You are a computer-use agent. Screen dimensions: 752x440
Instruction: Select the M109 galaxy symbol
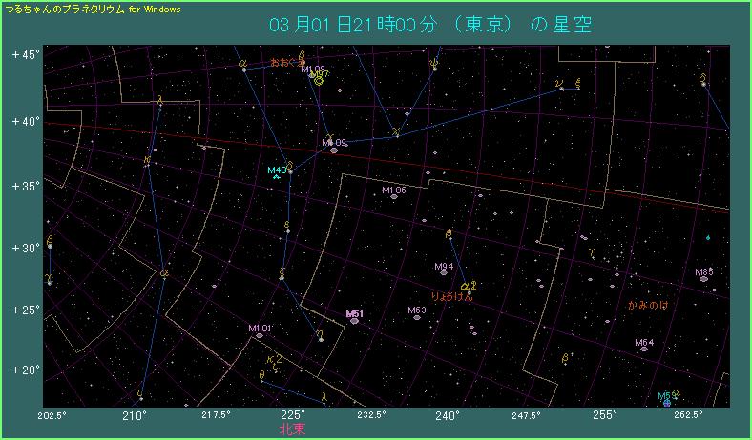click(x=334, y=150)
